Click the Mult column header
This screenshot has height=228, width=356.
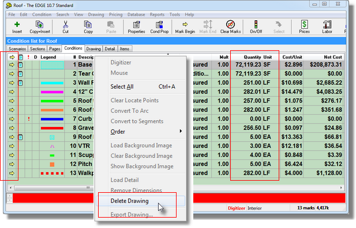click(224, 57)
